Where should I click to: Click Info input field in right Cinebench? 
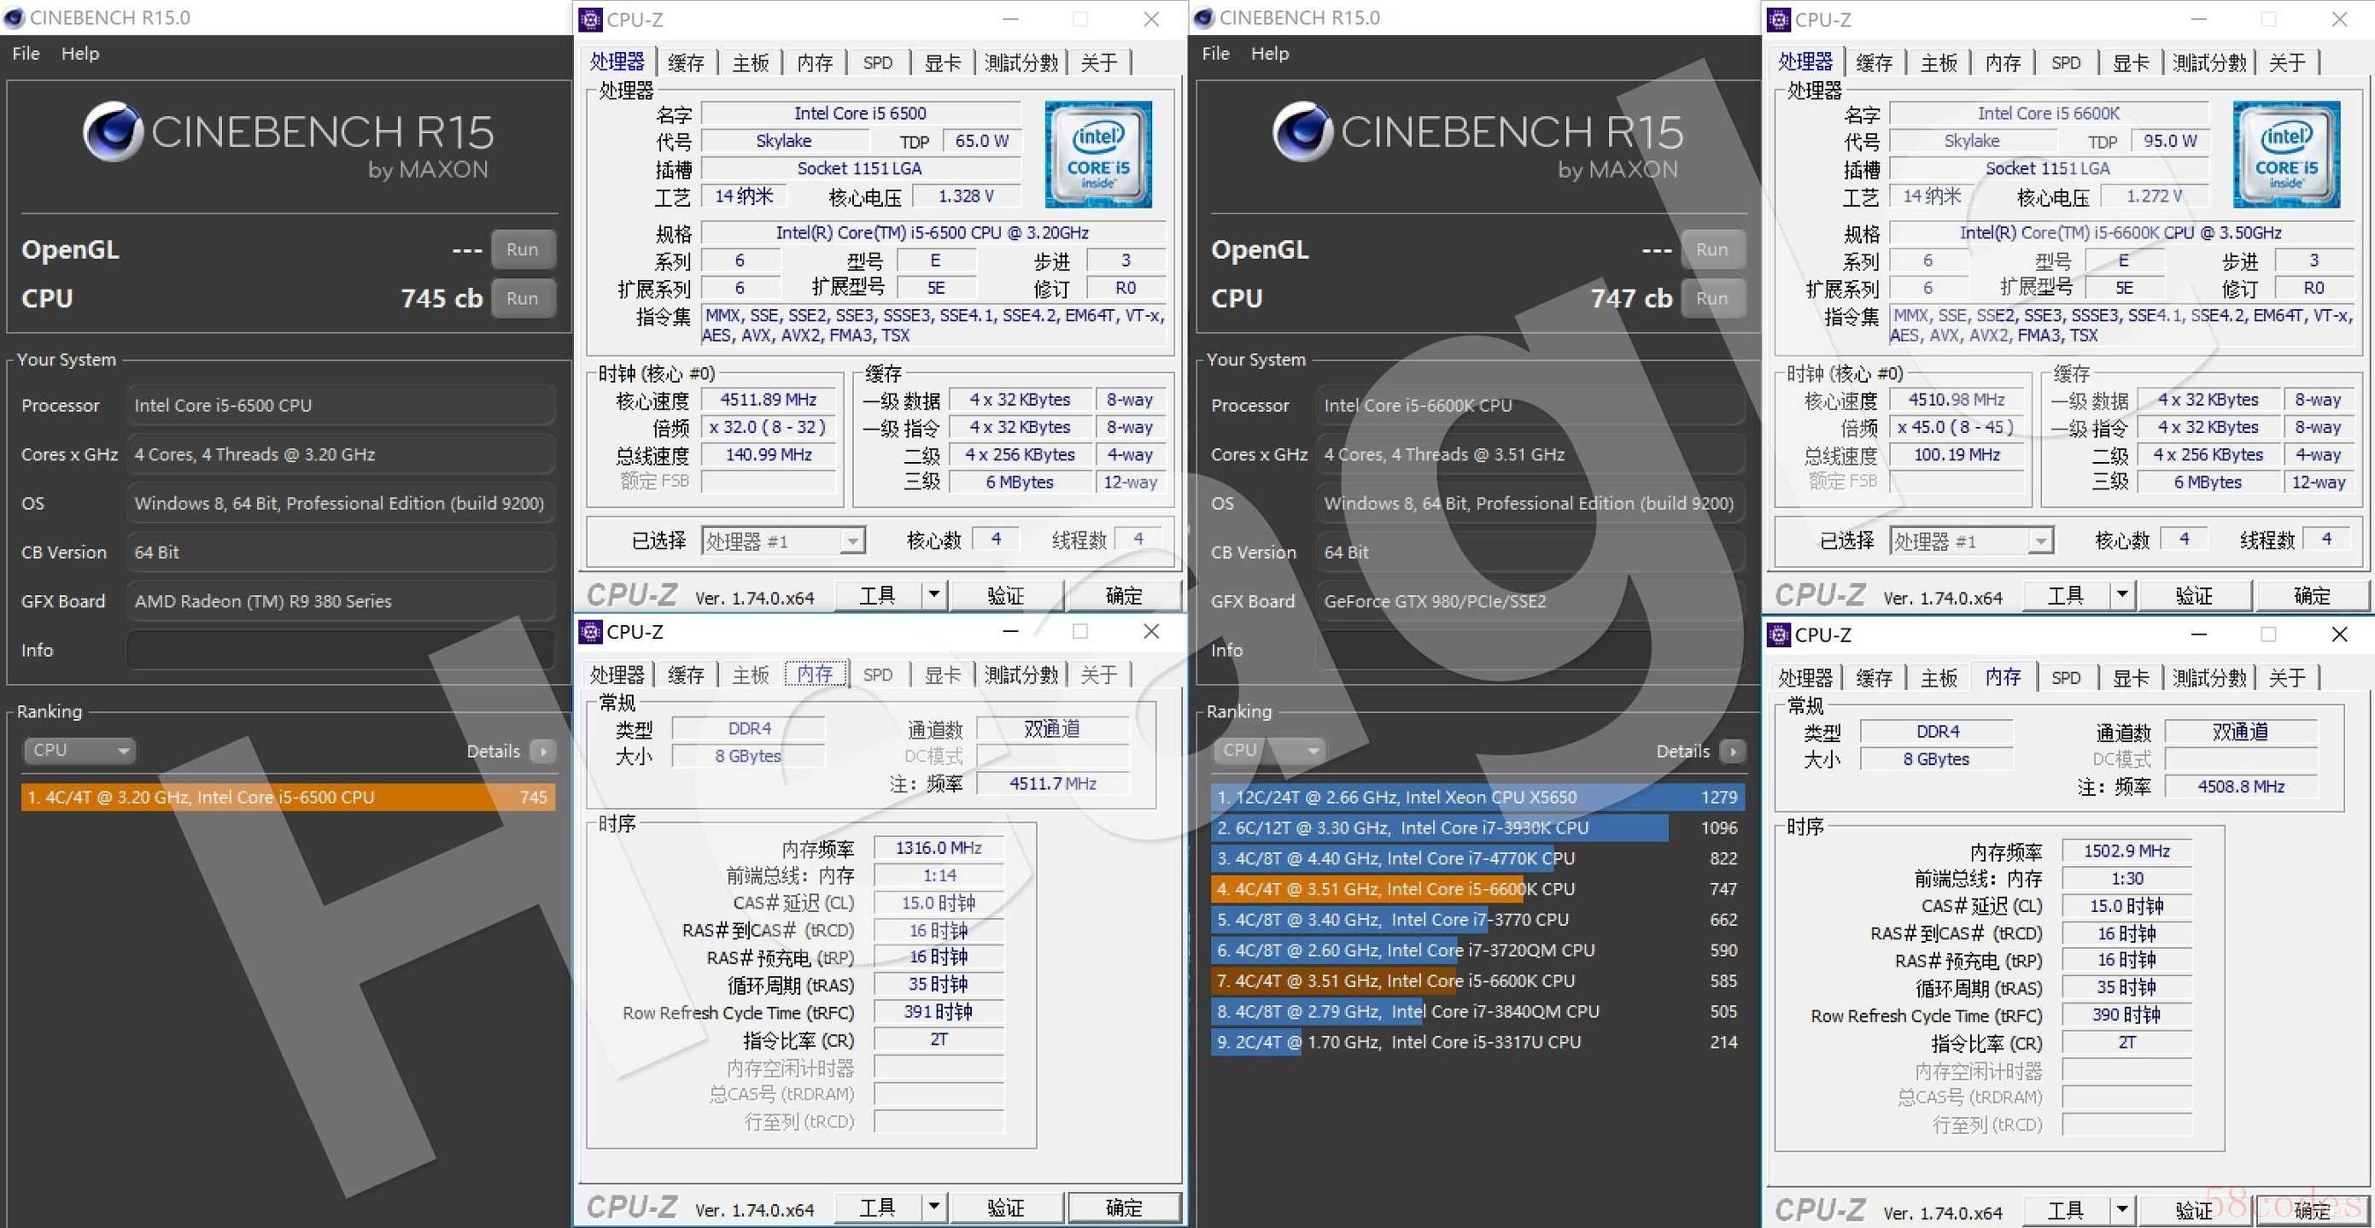pyautogui.click(x=1530, y=650)
